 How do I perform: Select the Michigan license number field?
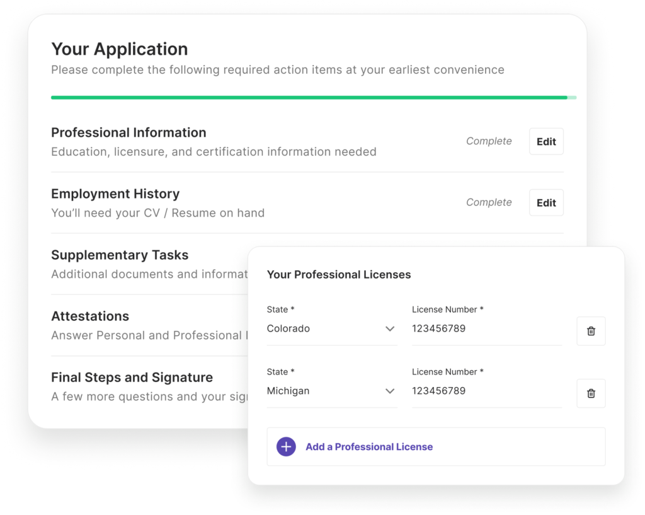pos(486,391)
